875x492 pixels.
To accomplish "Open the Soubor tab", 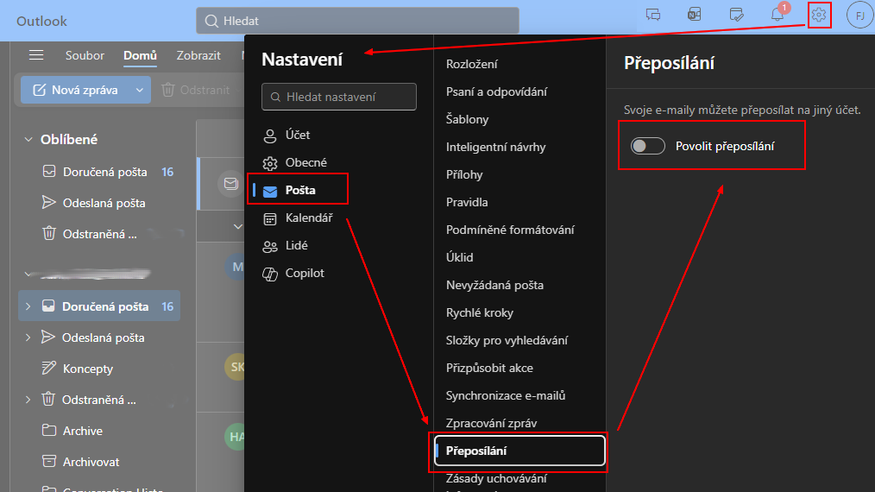I will [x=85, y=55].
